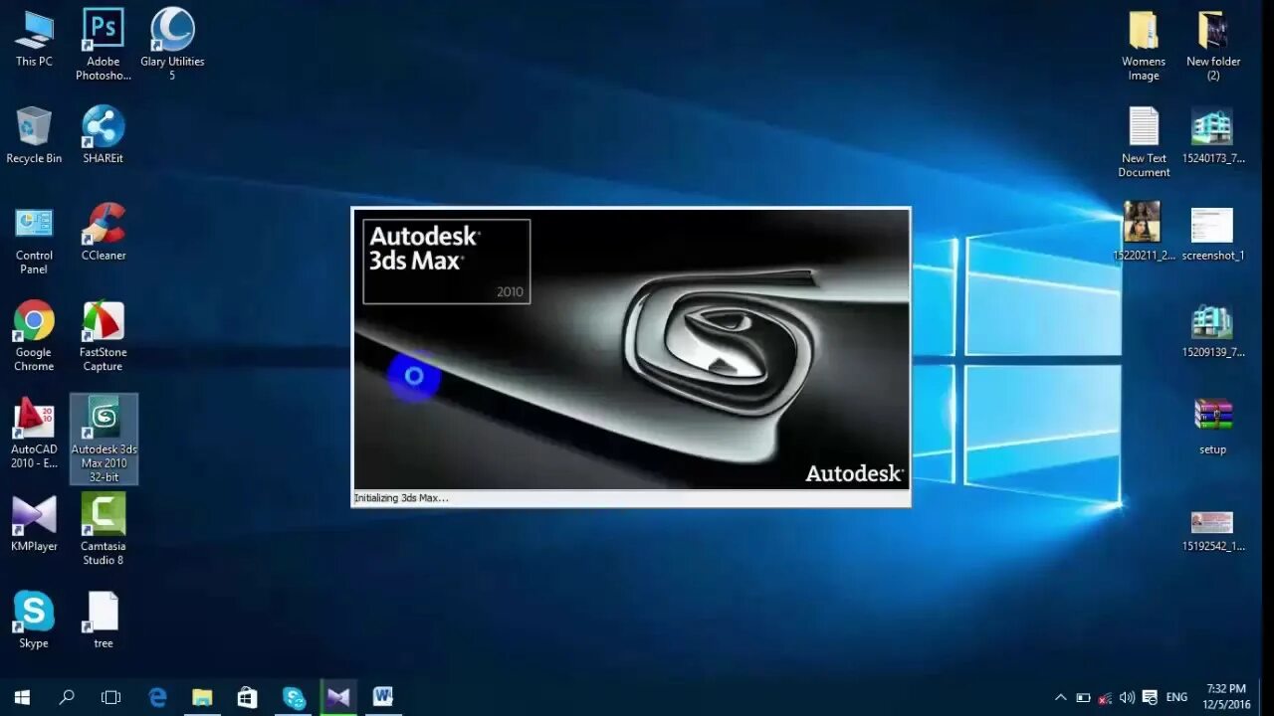Open the battery status tray icon
The image size is (1274, 716).
(x=1083, y=697)
